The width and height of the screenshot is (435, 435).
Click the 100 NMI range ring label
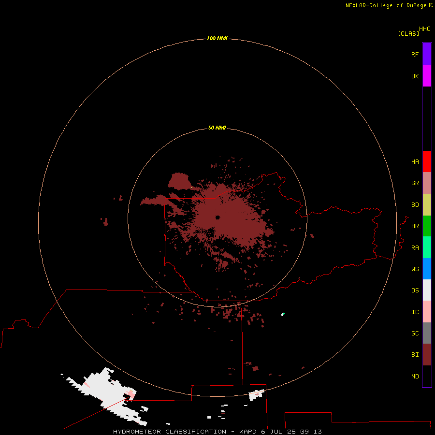pos(217,38)
